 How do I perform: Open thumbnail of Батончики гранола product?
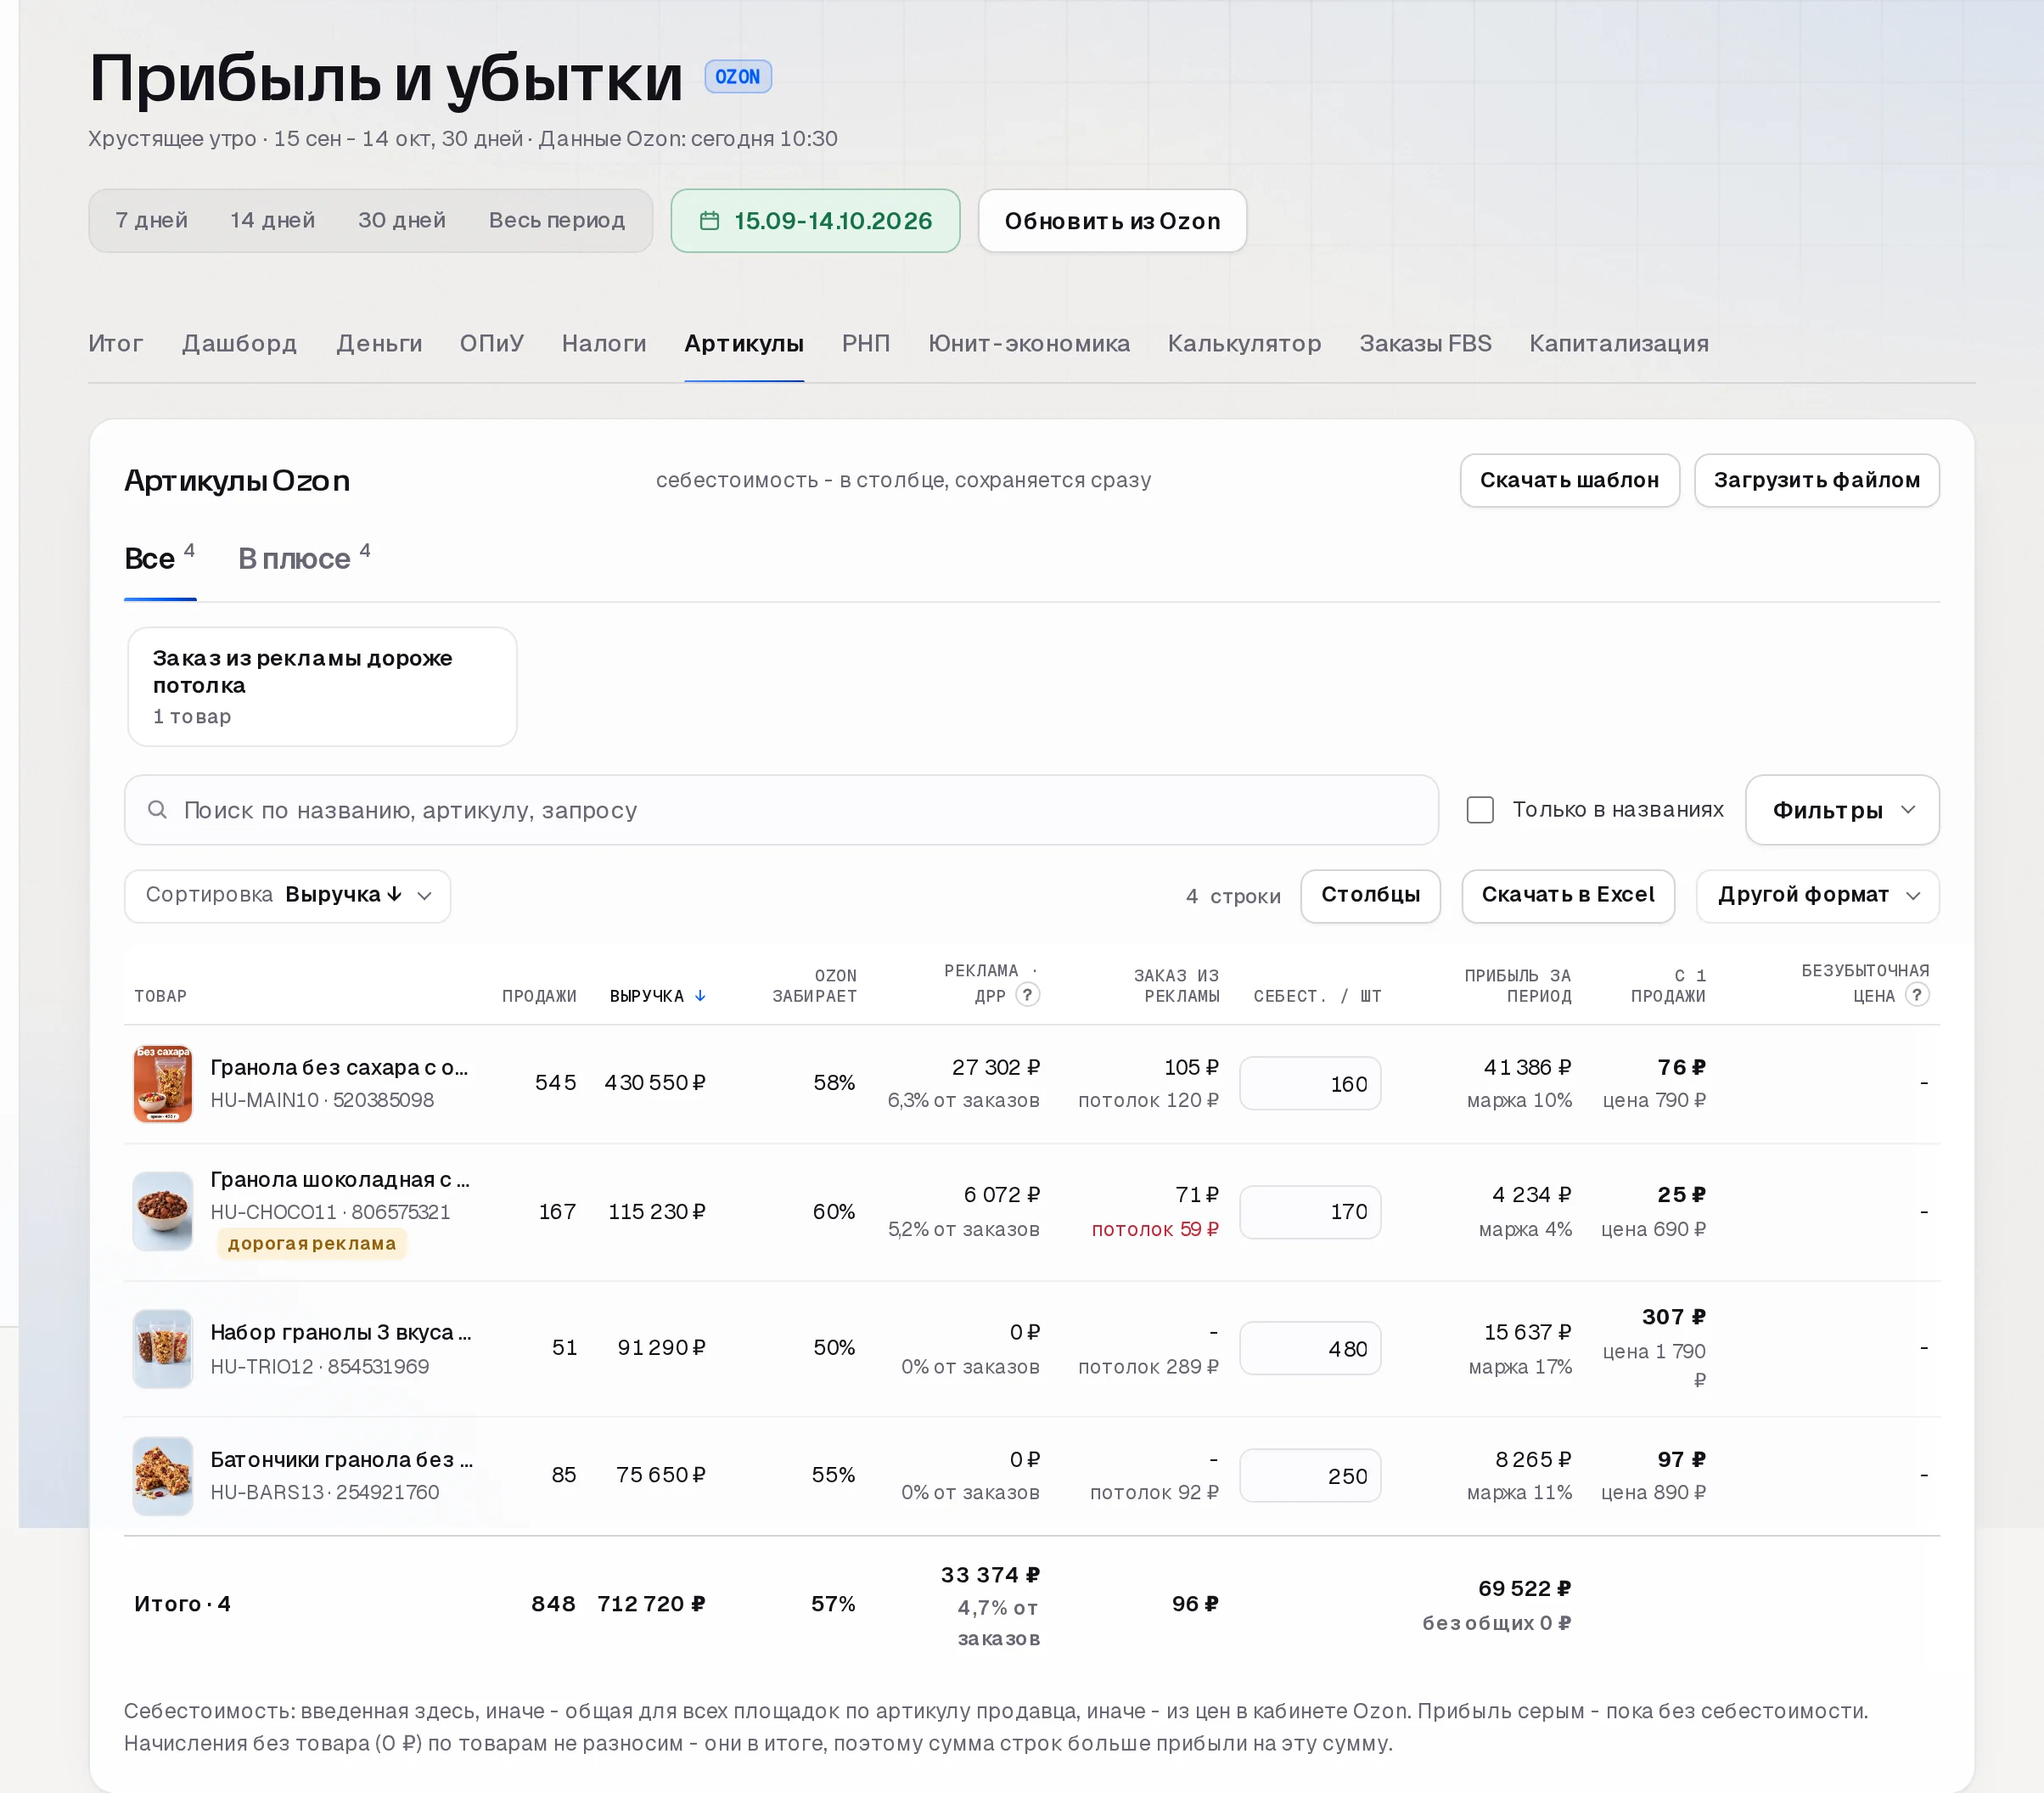(x=163, y=1475)
